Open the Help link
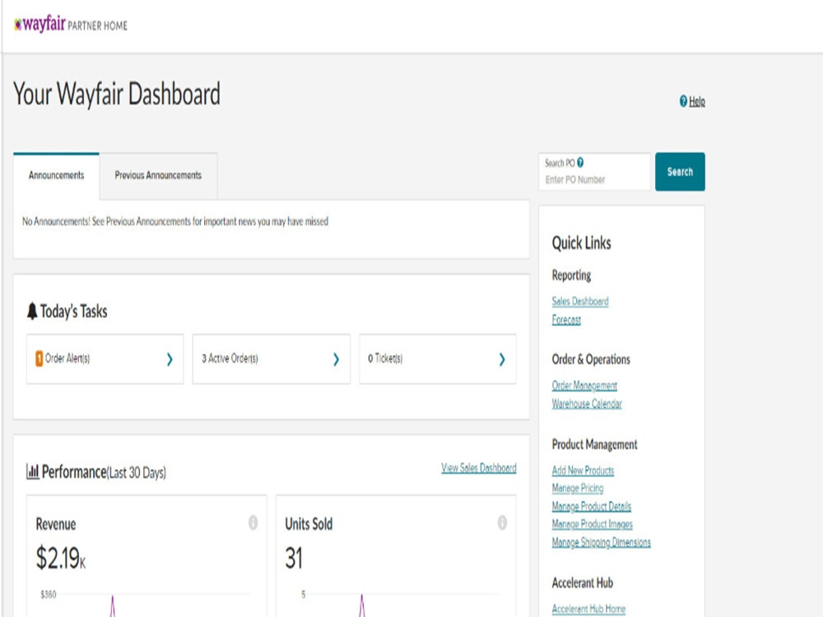This screenshot has height=617, width=823. pos(696,101)
